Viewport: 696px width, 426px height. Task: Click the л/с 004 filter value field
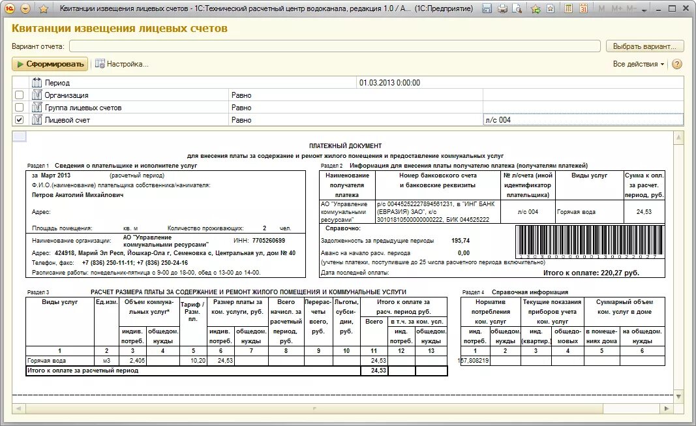click(583, 120)
